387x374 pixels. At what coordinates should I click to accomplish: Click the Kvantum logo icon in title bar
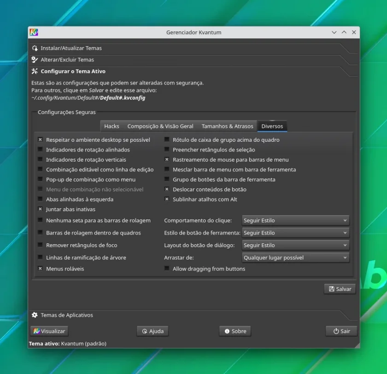pyautogui.click(x=34, y=32)
